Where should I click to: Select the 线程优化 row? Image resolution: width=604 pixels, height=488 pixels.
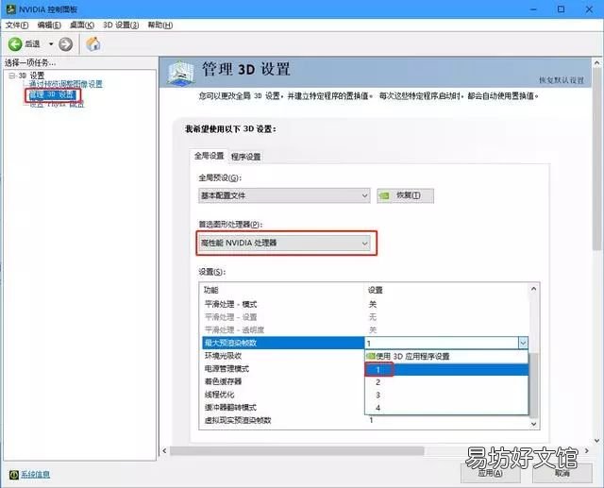pos(283,395)
